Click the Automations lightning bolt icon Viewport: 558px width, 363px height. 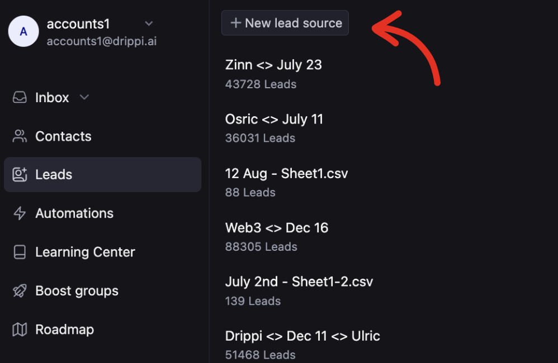pos(20,213)
